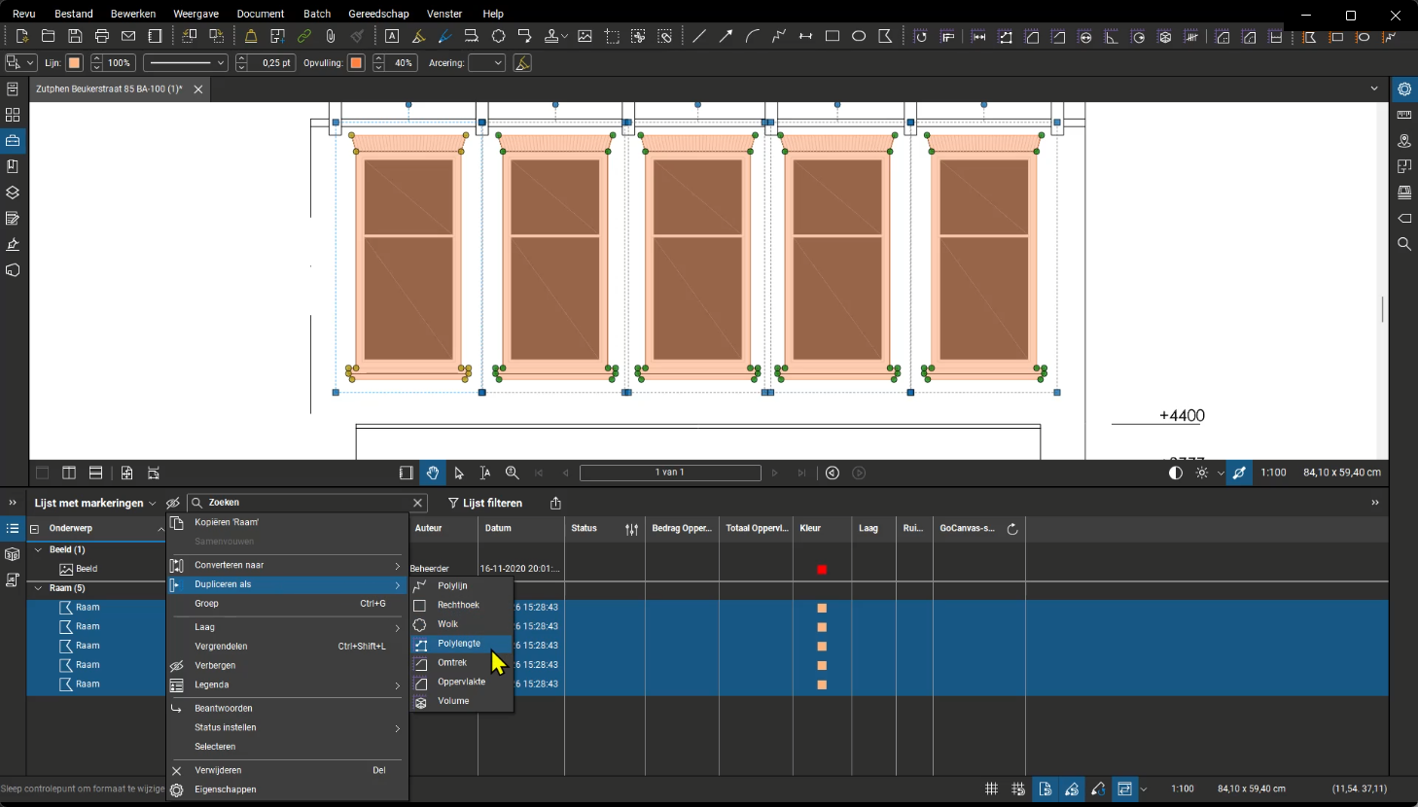Sort markups by the Datum column header

(x=520, y=529)
